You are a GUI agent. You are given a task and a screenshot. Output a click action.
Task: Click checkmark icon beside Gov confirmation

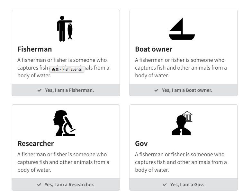click(x=165, y=185)
